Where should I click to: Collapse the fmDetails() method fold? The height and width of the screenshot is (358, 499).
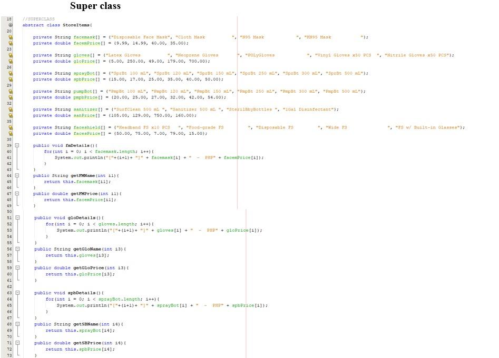pos(17,145)
